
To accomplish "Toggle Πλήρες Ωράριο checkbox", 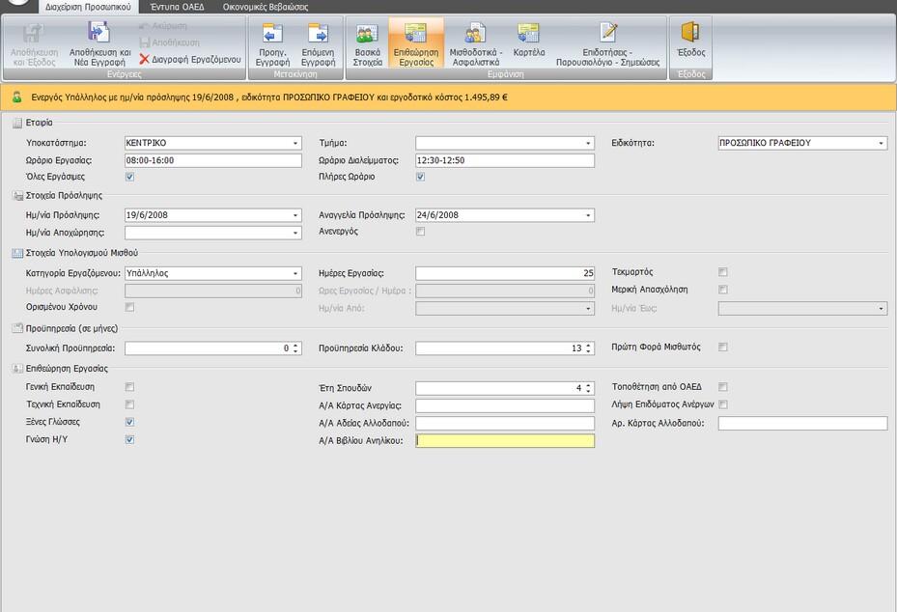I will point(420,177).
